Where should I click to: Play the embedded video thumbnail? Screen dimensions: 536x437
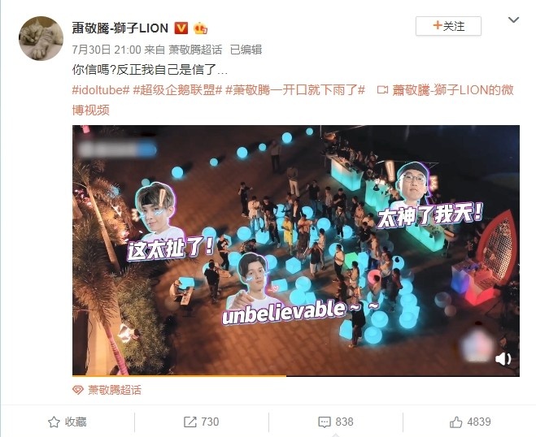click(296, 250)
